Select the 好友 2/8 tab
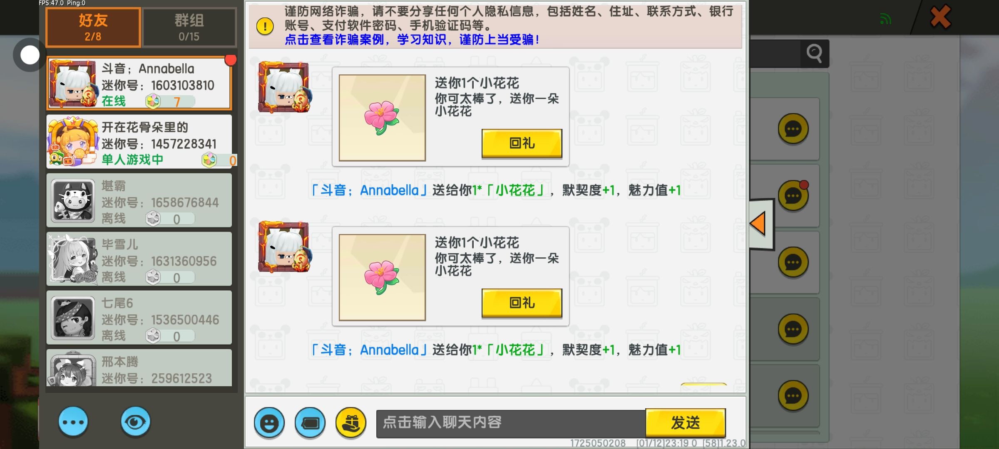Viewport: 999px width, 449px height. [93, 27]
